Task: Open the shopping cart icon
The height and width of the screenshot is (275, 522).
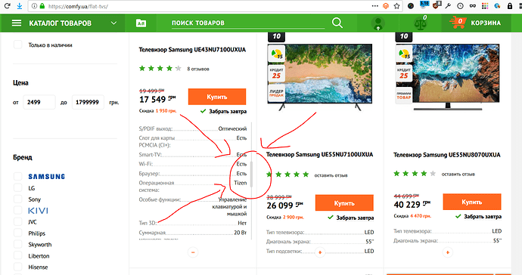Action: [x=458, y=23]
